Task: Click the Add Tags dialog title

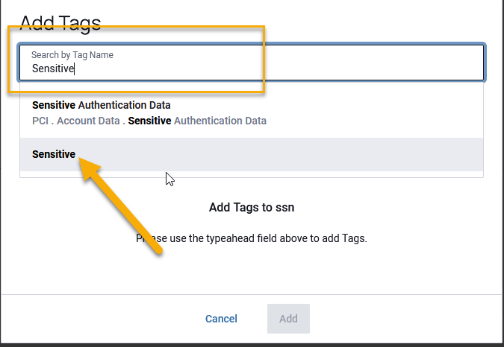Action: coord(60,23)
